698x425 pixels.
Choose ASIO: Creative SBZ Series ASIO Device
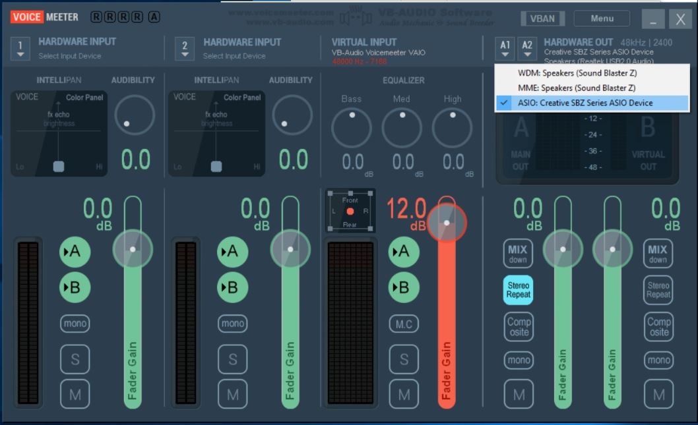[x=592, y=103]
